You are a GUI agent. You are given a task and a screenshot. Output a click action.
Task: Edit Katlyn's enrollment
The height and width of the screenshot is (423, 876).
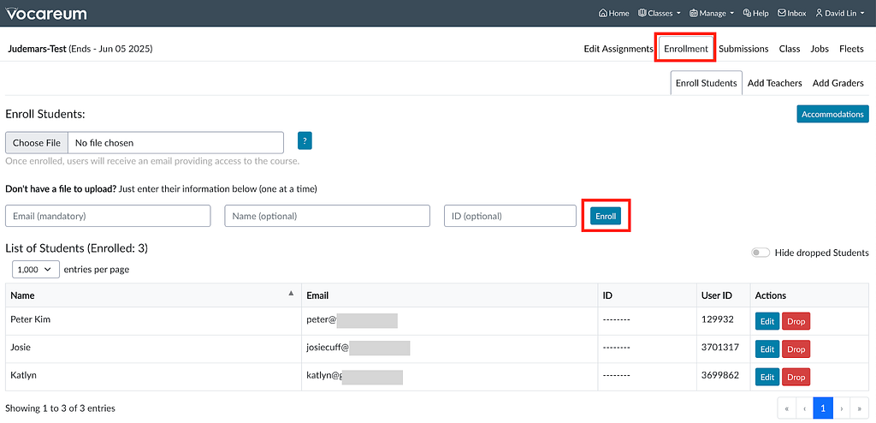[767, 377]
